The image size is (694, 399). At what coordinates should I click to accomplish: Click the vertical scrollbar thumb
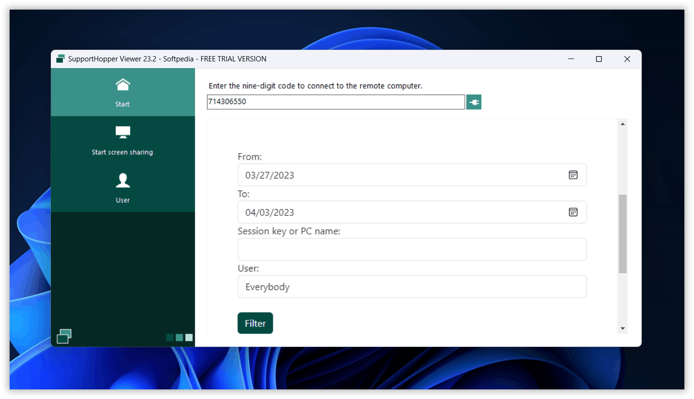click(x=622, y=234)
